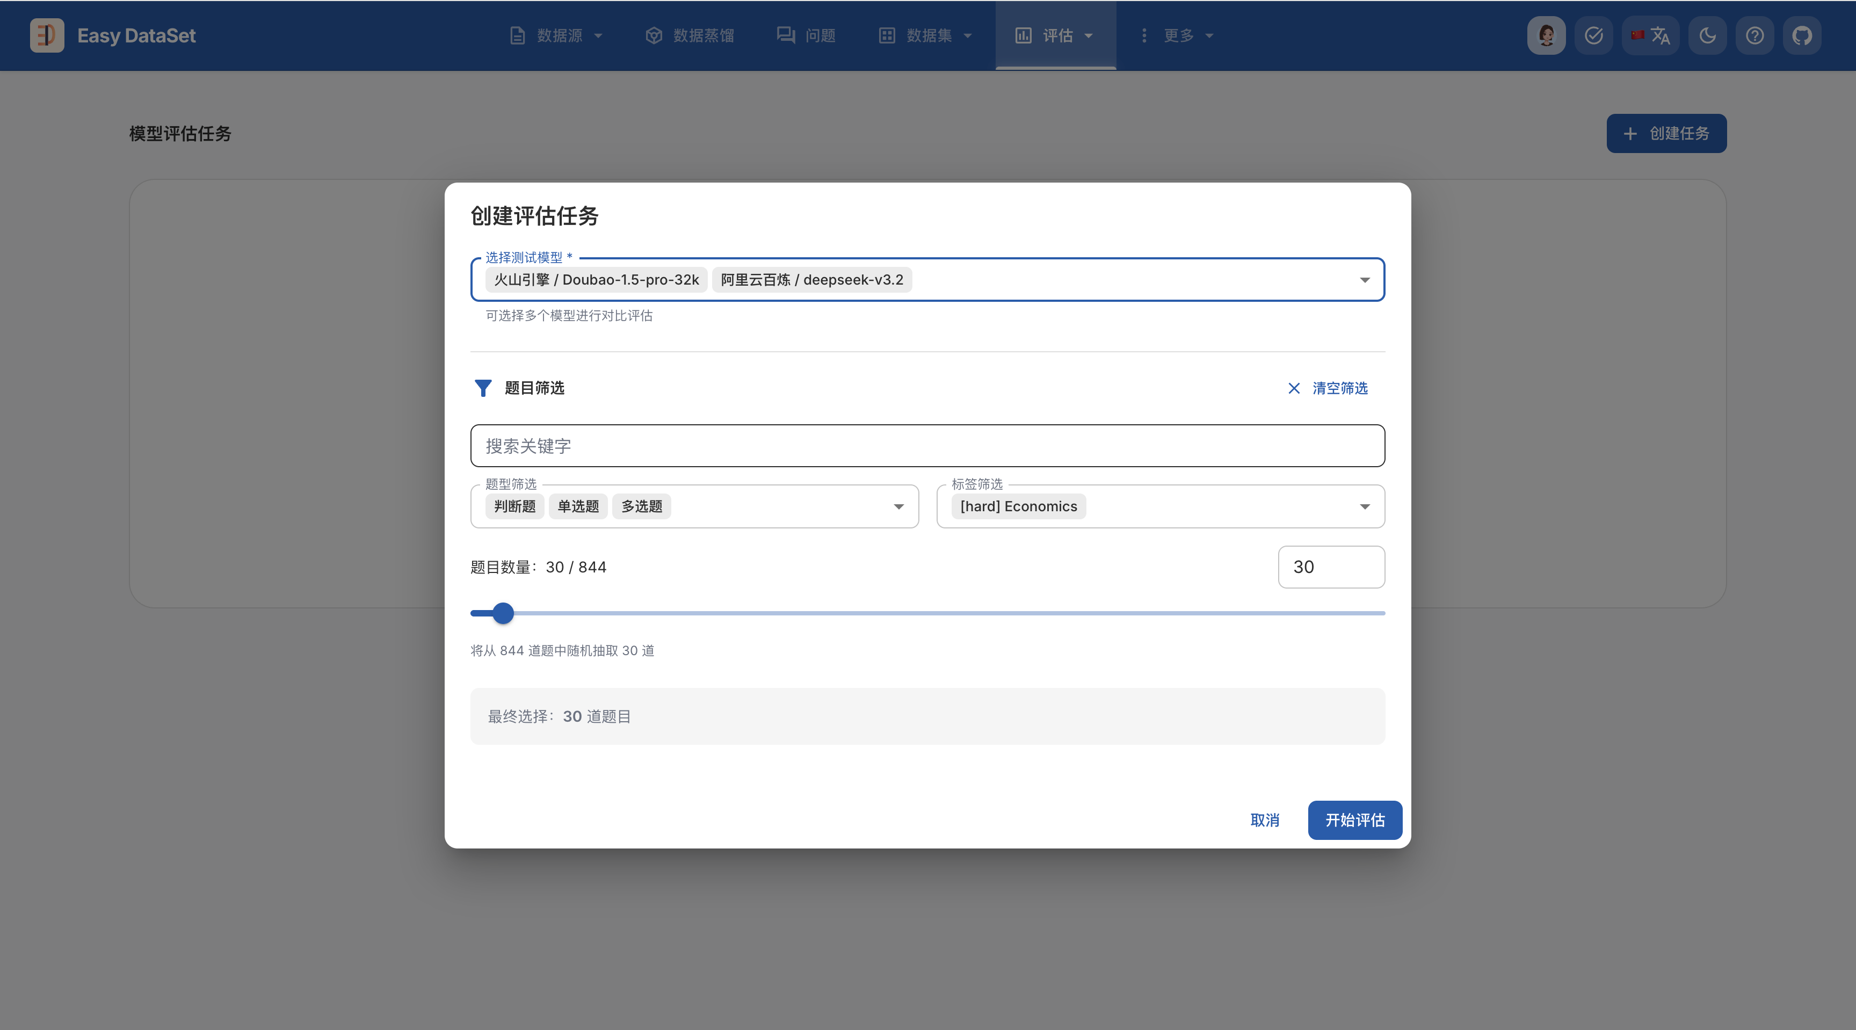Open the help question mark icon
1856x1030 pixels.
[x=1755, y=35]
